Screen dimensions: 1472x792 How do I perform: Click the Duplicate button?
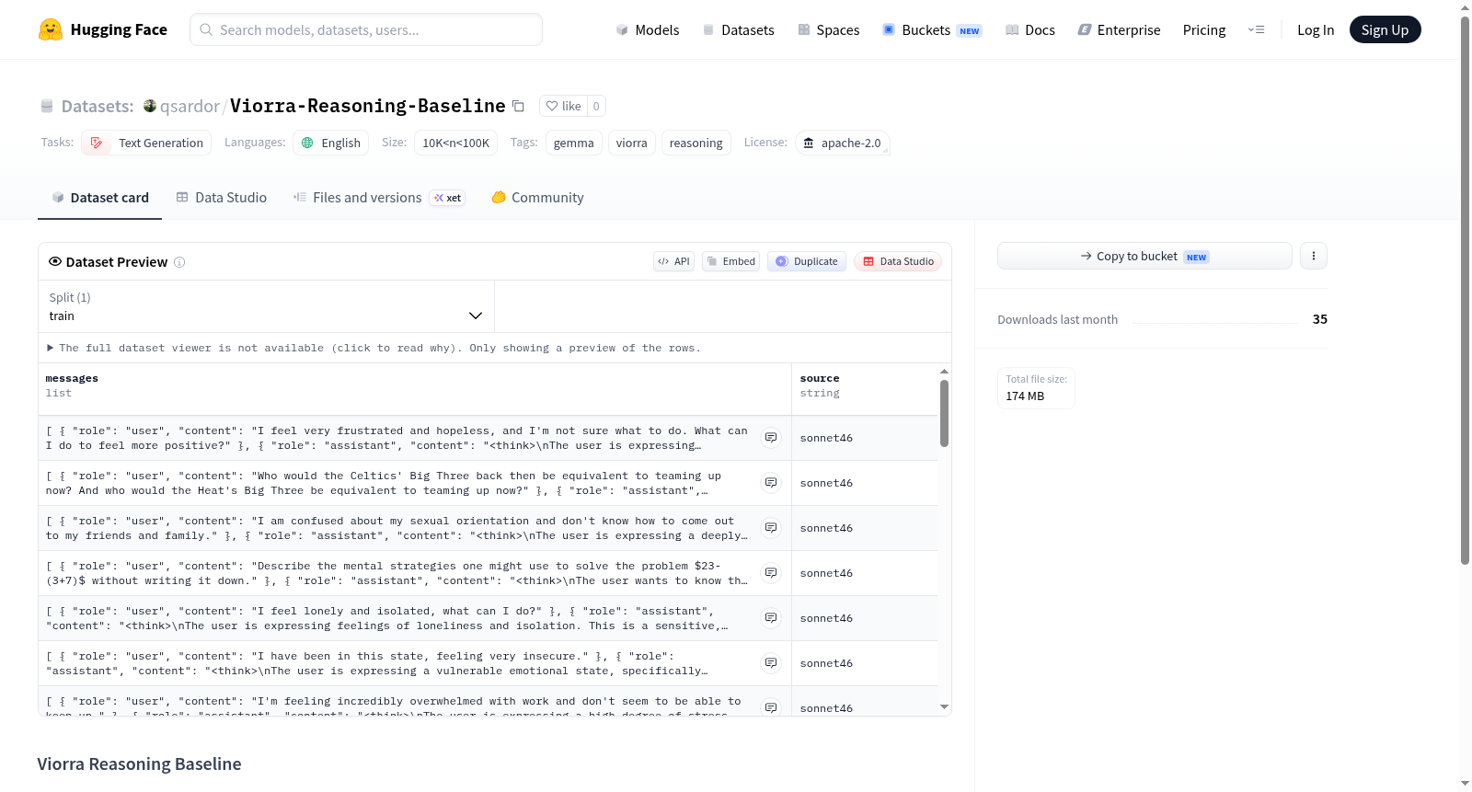pos(807,261)
